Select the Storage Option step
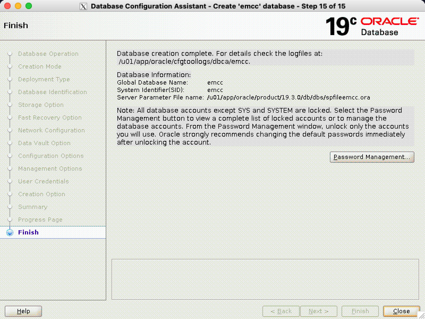The width and height of the screenshot is (425, 319). pos(41,105)
